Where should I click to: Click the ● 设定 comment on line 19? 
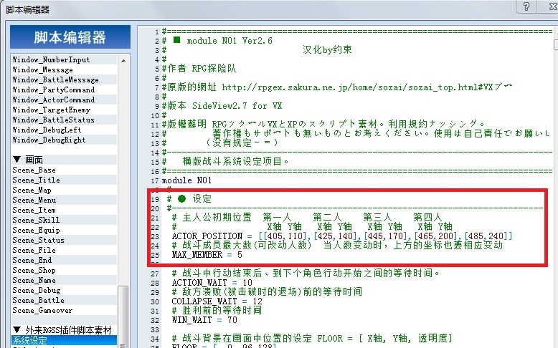(189, 199)
